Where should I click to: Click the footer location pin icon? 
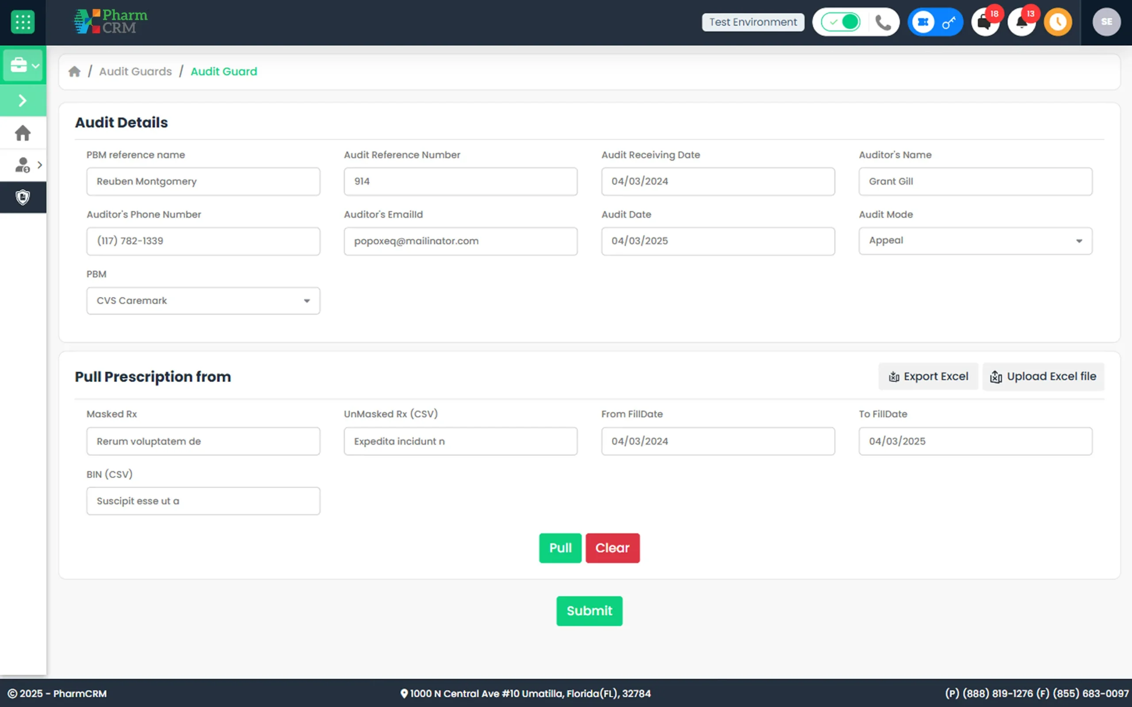pos(404,693)
